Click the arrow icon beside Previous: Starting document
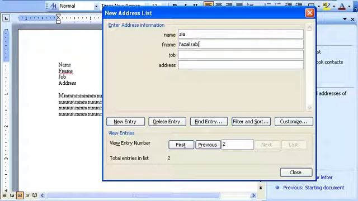The image size is (358, 201). (277, 188)
